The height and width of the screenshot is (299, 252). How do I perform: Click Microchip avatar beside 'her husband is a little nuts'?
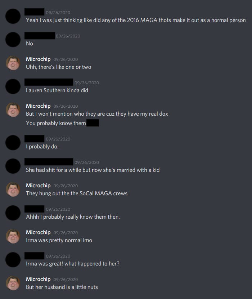[x=13, y=283]
